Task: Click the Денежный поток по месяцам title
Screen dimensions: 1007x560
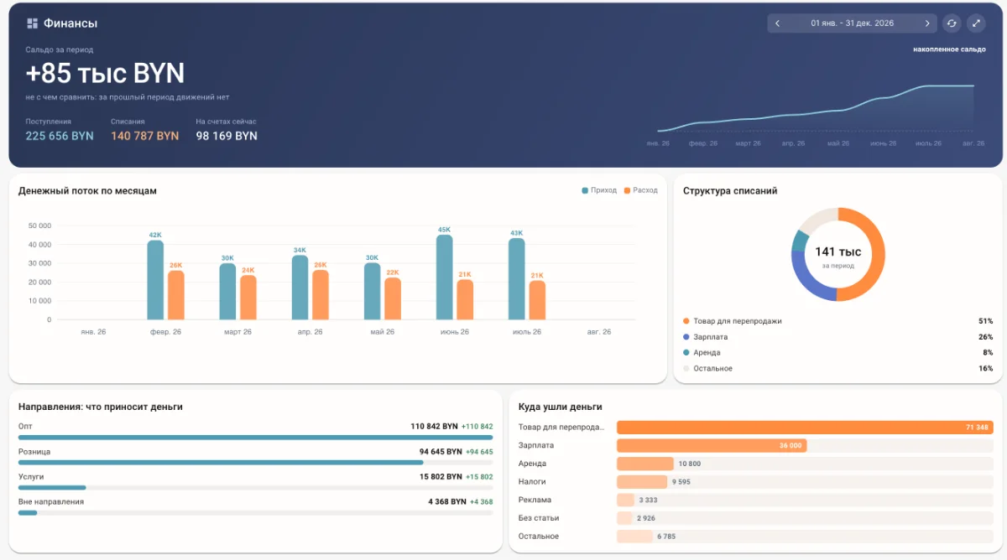Action: (x=87, y=191)
